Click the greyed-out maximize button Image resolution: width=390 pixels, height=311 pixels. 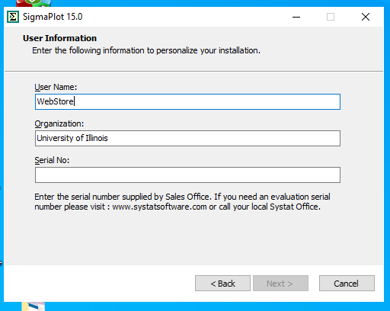click(331, 17)
